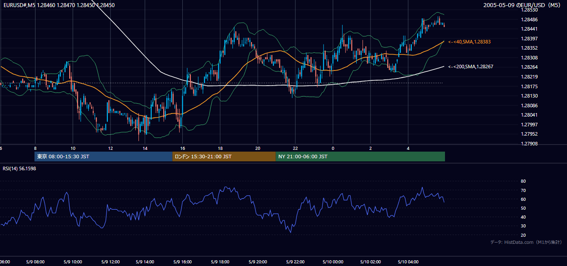The image size is (567, 266).
Task: Click price axis label 1.28041
Action: point(529,115)
